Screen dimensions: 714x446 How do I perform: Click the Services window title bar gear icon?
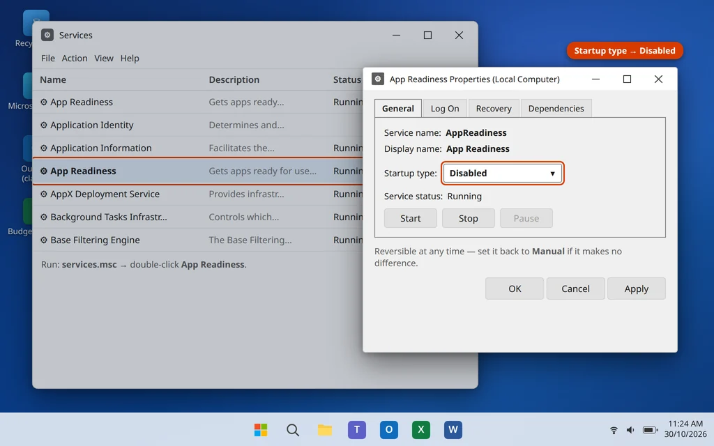tap(47, 35)
